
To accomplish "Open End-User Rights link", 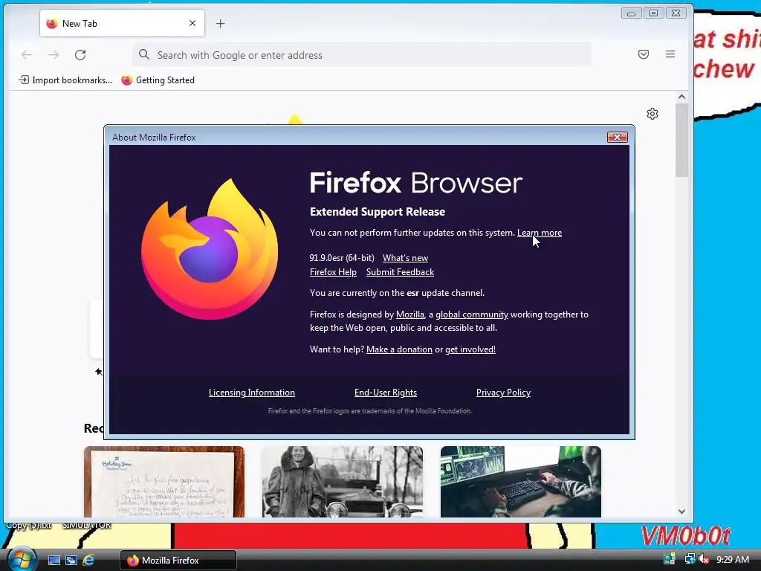I will coord(386,393).
